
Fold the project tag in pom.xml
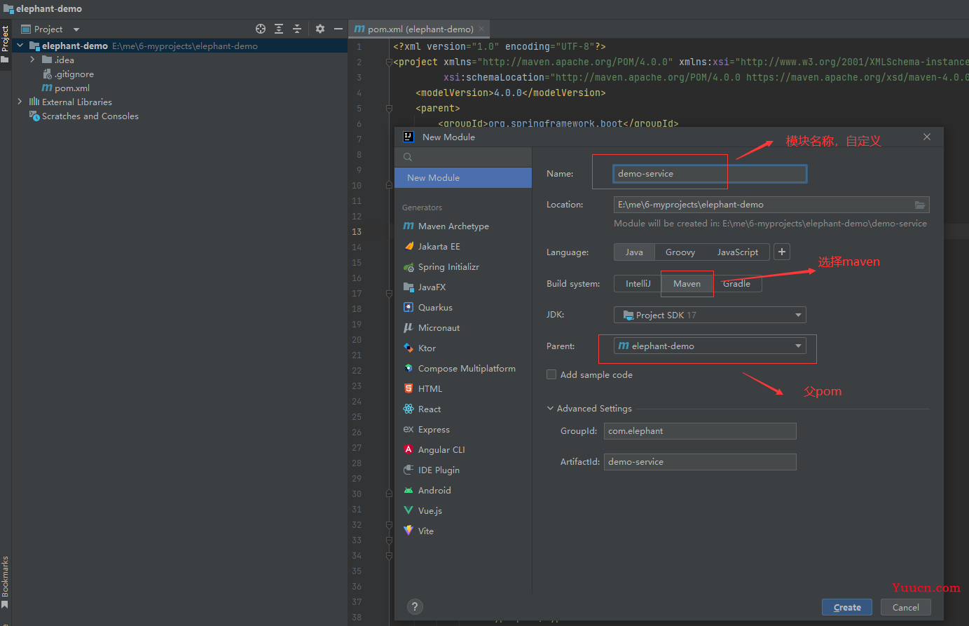pyautogui.click(x=389, y=62)
